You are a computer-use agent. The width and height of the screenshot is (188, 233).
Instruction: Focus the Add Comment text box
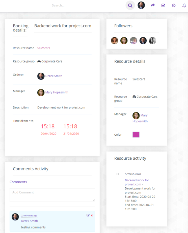[x=52, y=195]
